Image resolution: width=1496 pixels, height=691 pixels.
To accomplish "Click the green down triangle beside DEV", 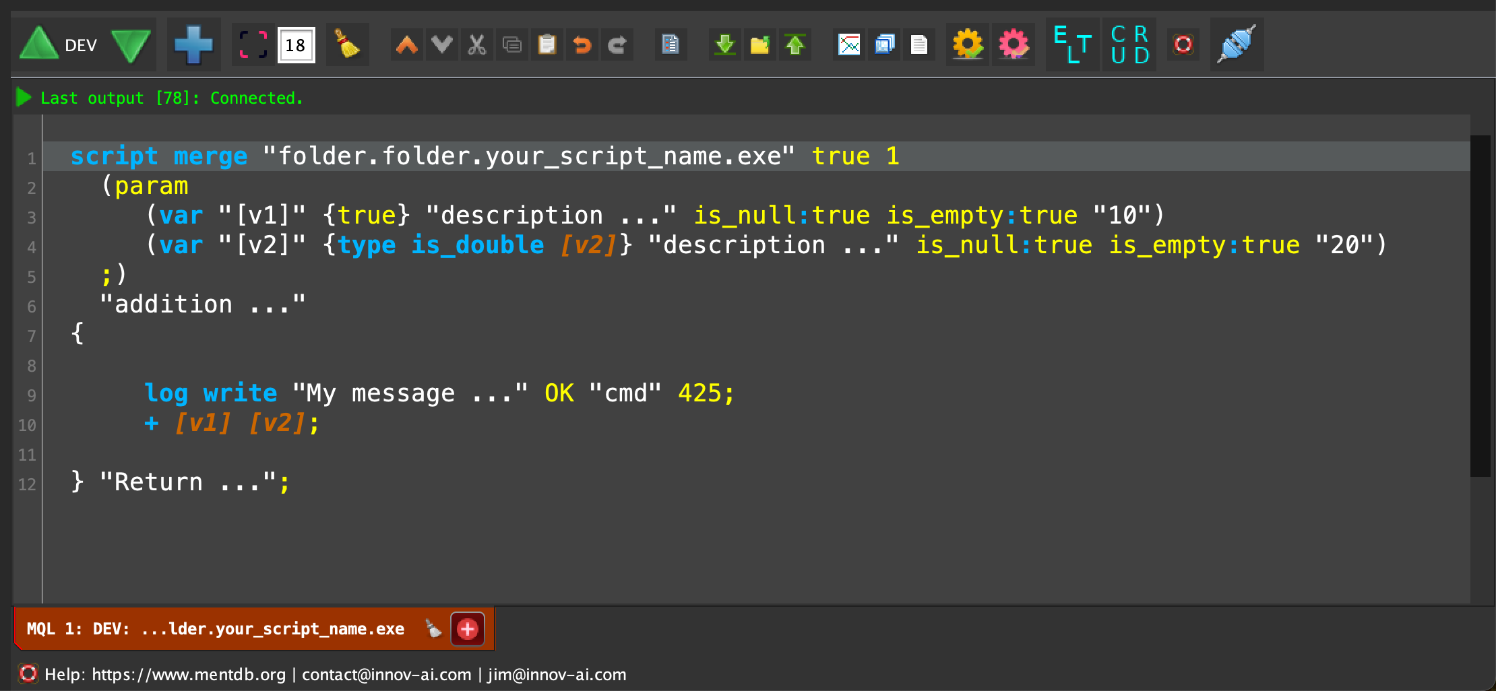I will pos(131,45).
